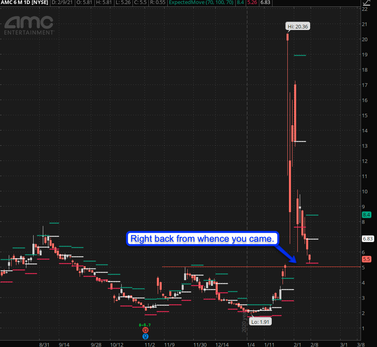Click the 22 level on the price axis

pyautogui.click(x=365, y=9)
